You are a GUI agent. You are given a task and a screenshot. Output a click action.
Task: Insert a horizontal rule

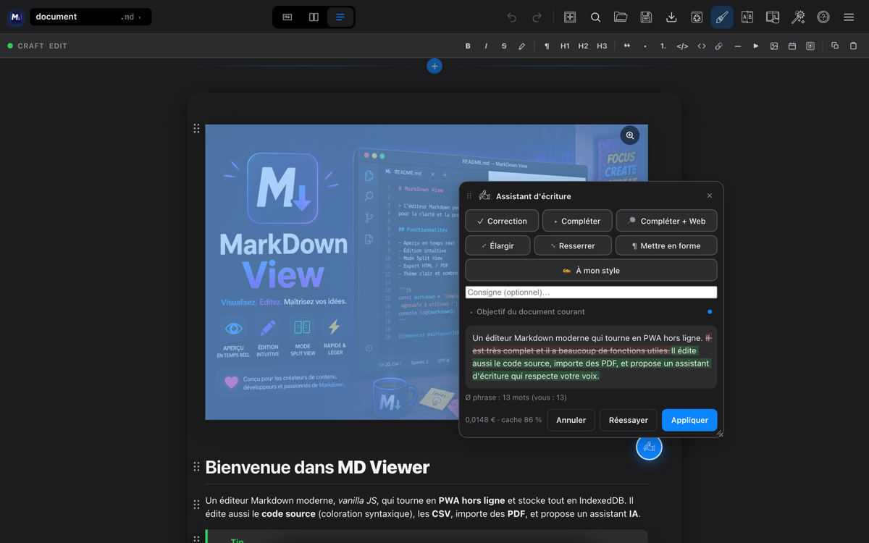point(737,46)
